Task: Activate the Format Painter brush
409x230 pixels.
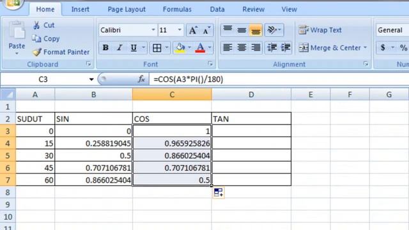Action: coord(37,52)
